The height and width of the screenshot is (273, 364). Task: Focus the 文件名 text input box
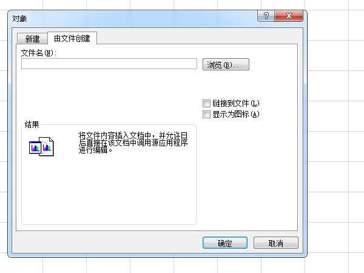(x=109, y=64)
